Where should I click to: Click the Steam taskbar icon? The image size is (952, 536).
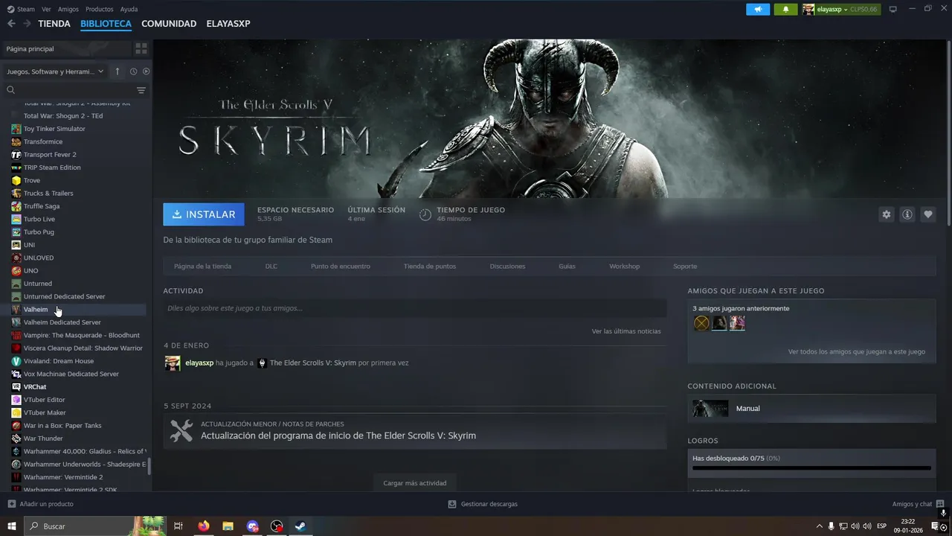click(300, 526)
